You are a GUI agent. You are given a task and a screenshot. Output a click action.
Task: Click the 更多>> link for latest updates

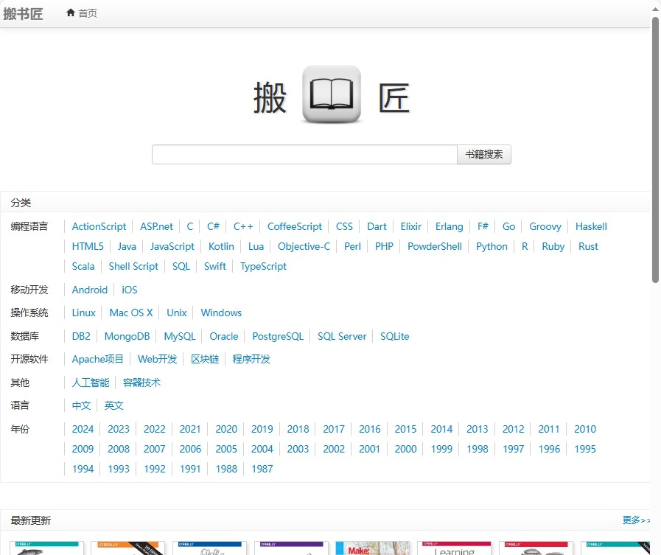pos(635,520)
